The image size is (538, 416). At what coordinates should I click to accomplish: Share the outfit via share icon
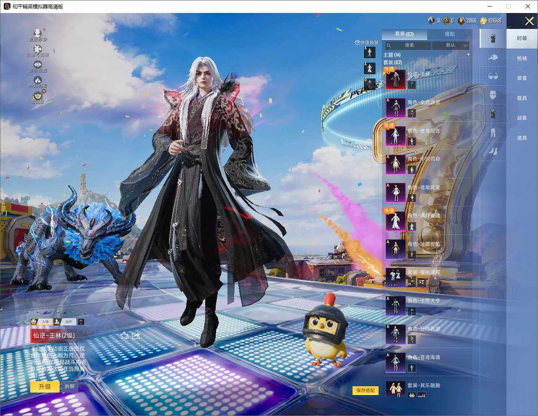(x=136, y=335)
